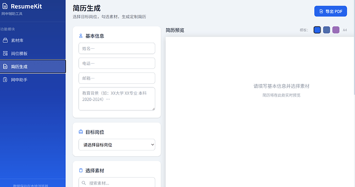Click the 选择素材 clipboard icon
355x187 pixels.
pyautogui.click(x=81, y=170)
